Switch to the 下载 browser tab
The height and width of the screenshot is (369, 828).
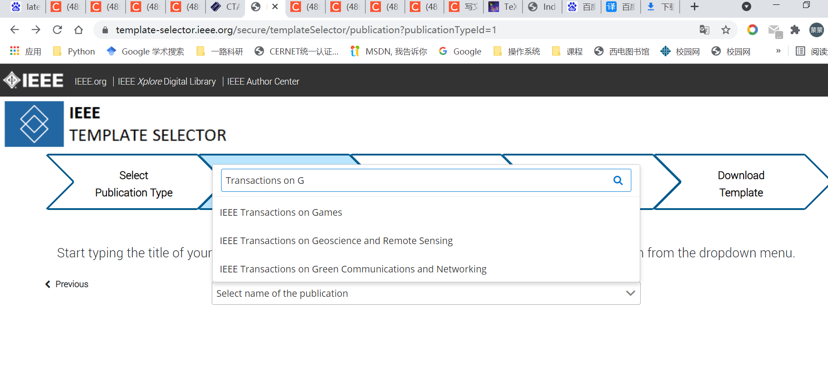click(661, 7)
